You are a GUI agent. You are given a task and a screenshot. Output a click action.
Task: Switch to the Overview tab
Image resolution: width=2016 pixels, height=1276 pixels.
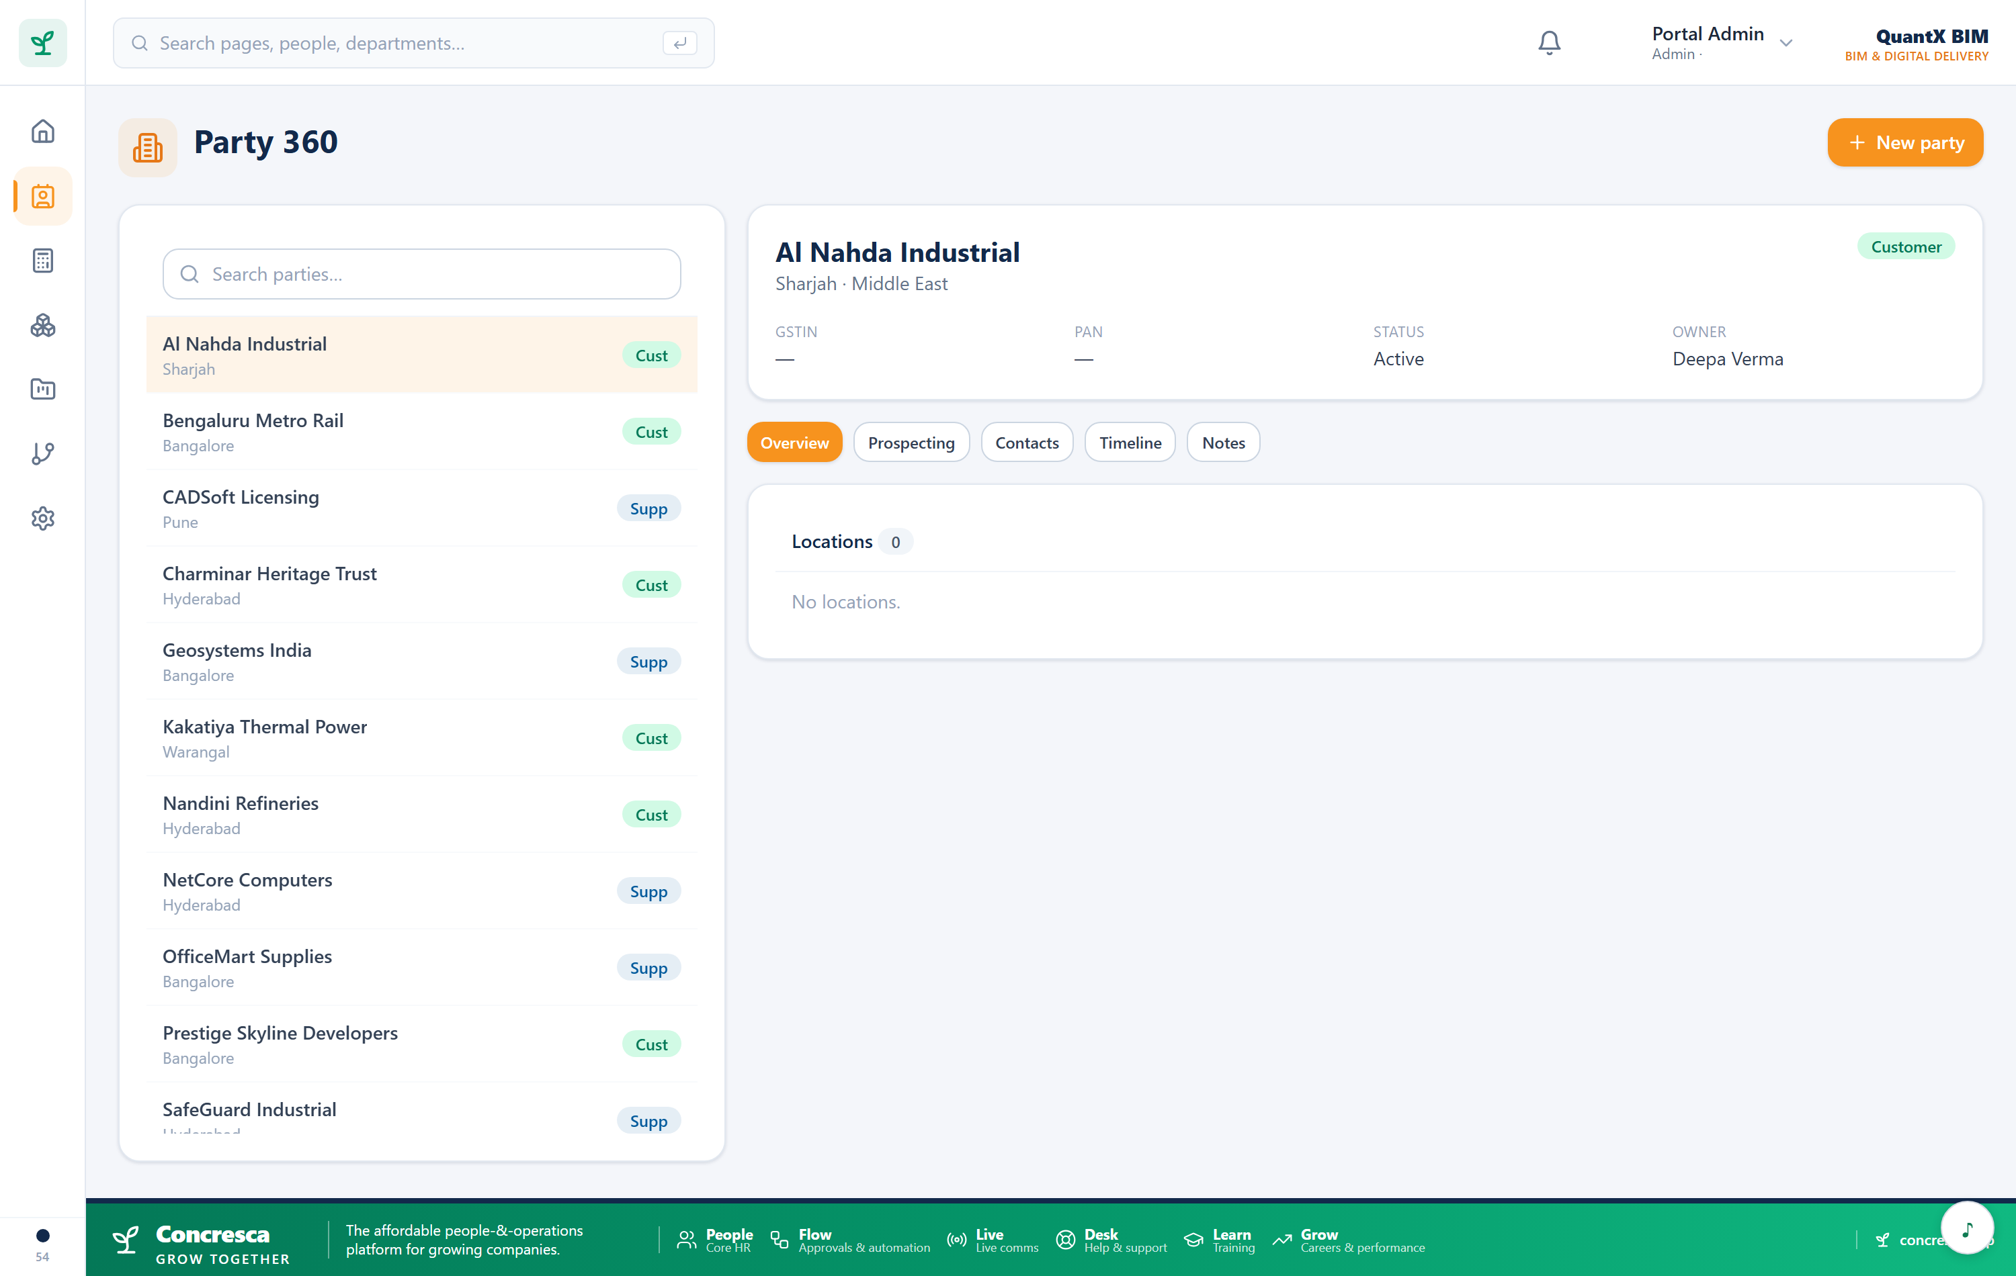794,442
